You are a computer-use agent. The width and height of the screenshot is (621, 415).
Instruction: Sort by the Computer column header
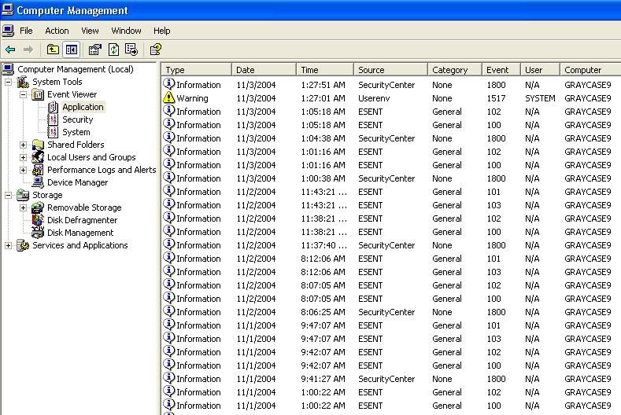[x=591, y=70]
